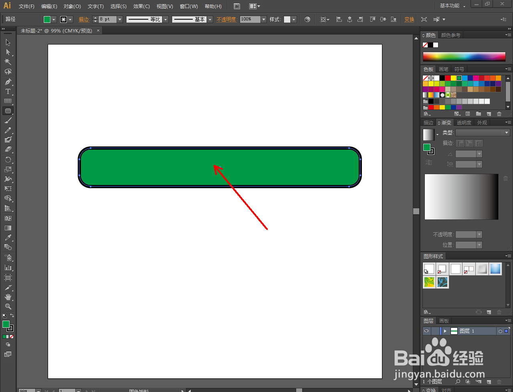The width and height of the screenshot is (513, 392).
Task: Select the Type tool
Action: pyautogui.click(x=8, y=91)
